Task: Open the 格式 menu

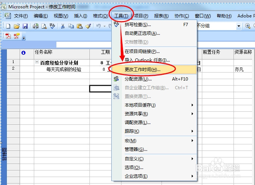Action: (x=100, y=16)
